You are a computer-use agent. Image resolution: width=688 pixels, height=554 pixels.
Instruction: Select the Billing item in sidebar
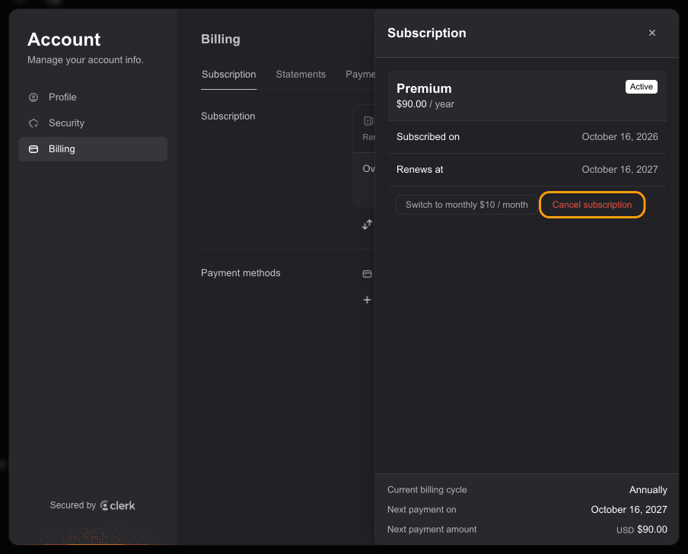(x=93, y=148)
